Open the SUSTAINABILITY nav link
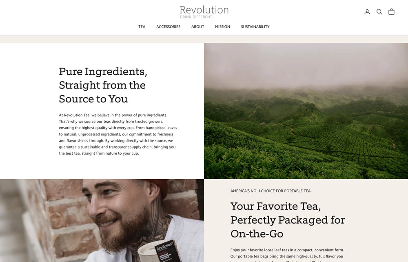Image resolution: width=408 pixels, height=262 pixels. 255,27
